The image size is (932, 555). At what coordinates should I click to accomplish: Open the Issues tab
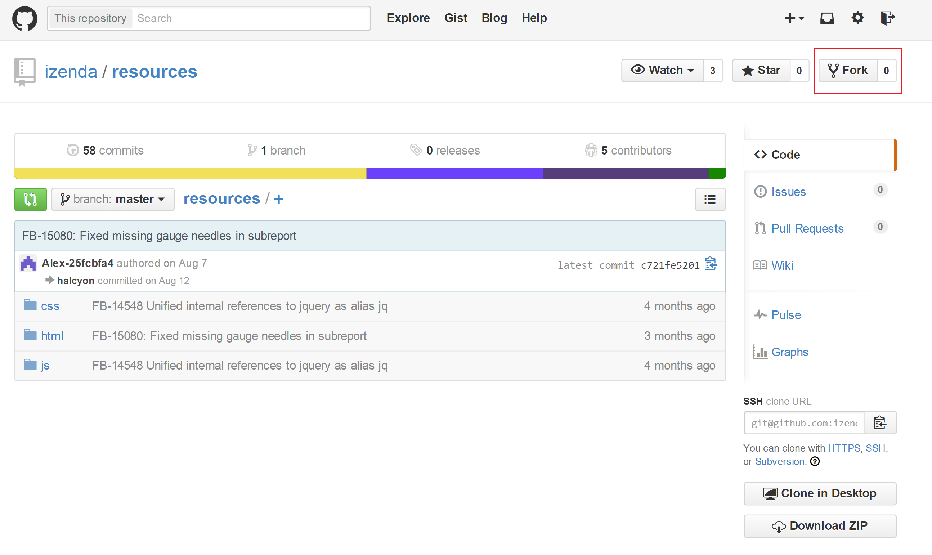(788, 192)
